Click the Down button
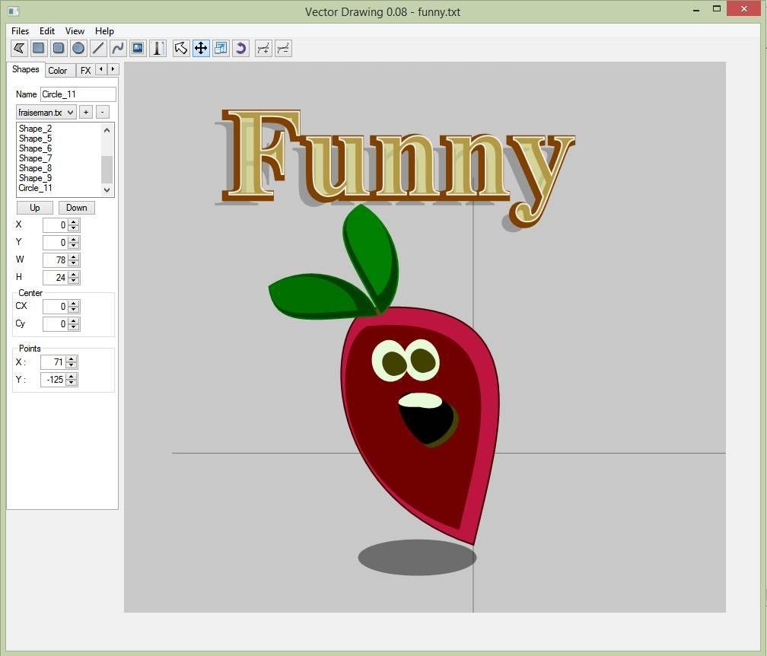The width and height of the screenshot is (767, 656). pos(77,208)
